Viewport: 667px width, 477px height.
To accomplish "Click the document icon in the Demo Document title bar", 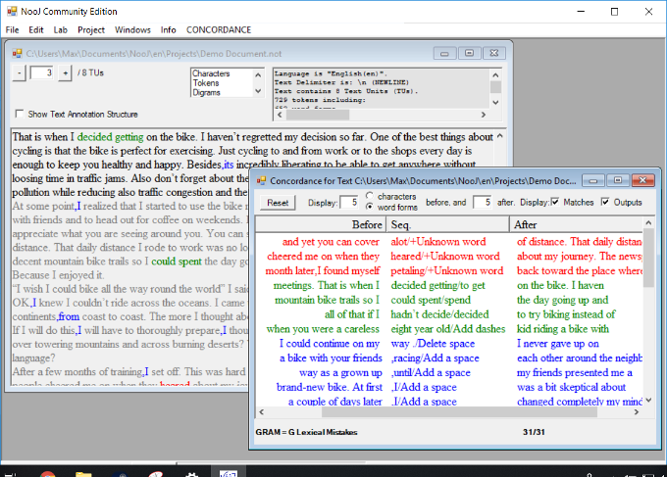I will click(15, 53).
